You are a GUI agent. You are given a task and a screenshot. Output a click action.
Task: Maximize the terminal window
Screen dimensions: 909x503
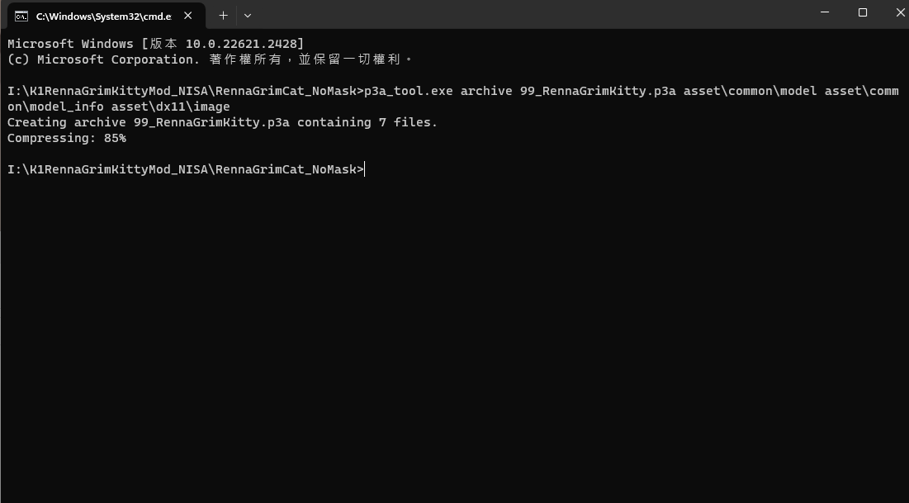tap(863, 12)
